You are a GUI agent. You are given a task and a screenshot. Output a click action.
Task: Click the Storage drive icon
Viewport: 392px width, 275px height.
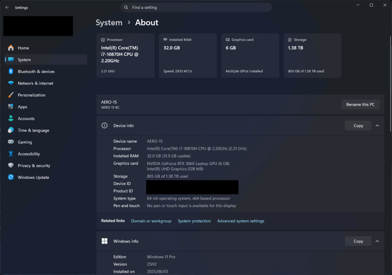(x=290, y=40)
